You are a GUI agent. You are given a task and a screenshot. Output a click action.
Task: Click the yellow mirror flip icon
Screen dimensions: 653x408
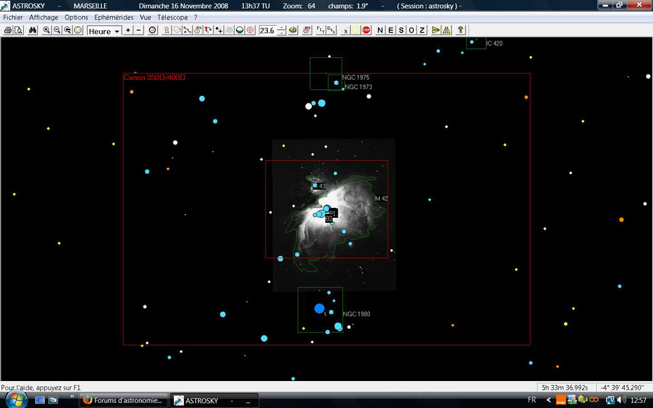click(x=446, y=30)
